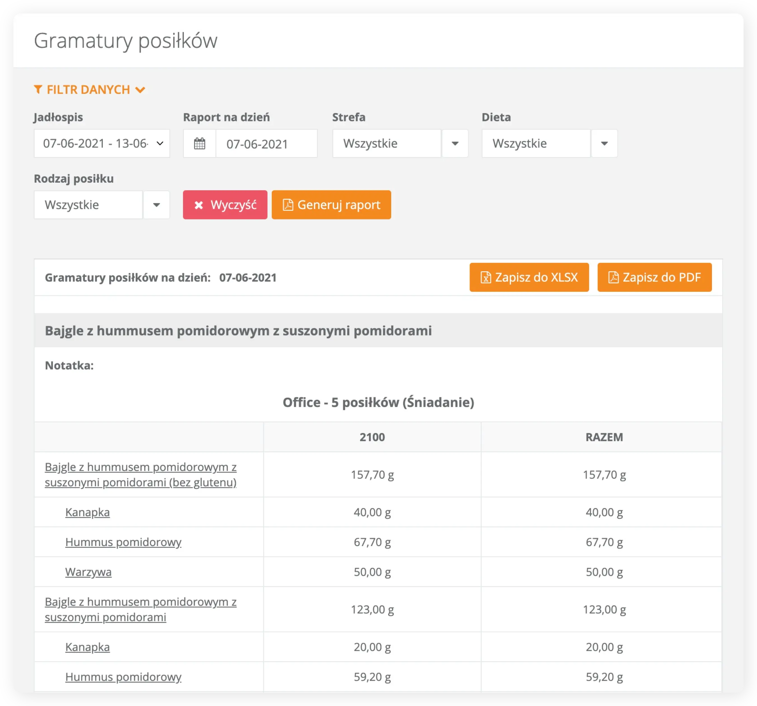
Task: Click the 2100 column header
Action: 372,437
